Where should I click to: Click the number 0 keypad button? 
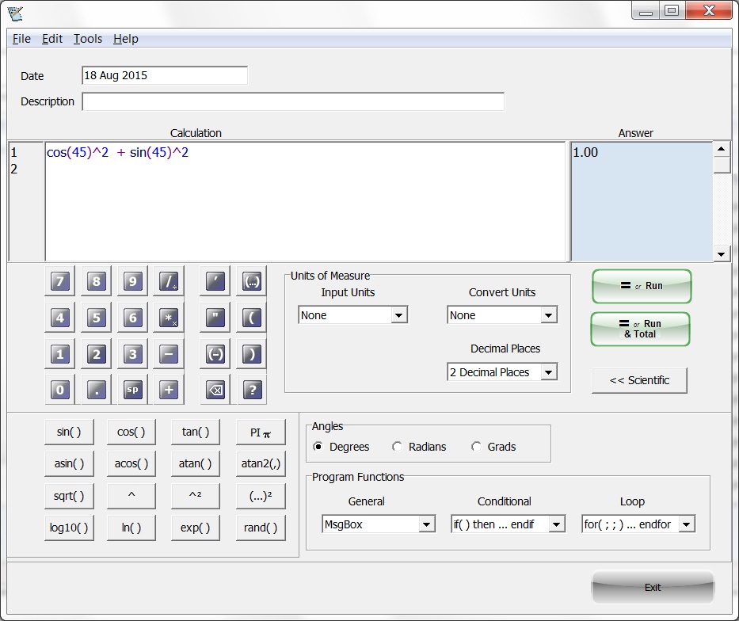(60, 390)
